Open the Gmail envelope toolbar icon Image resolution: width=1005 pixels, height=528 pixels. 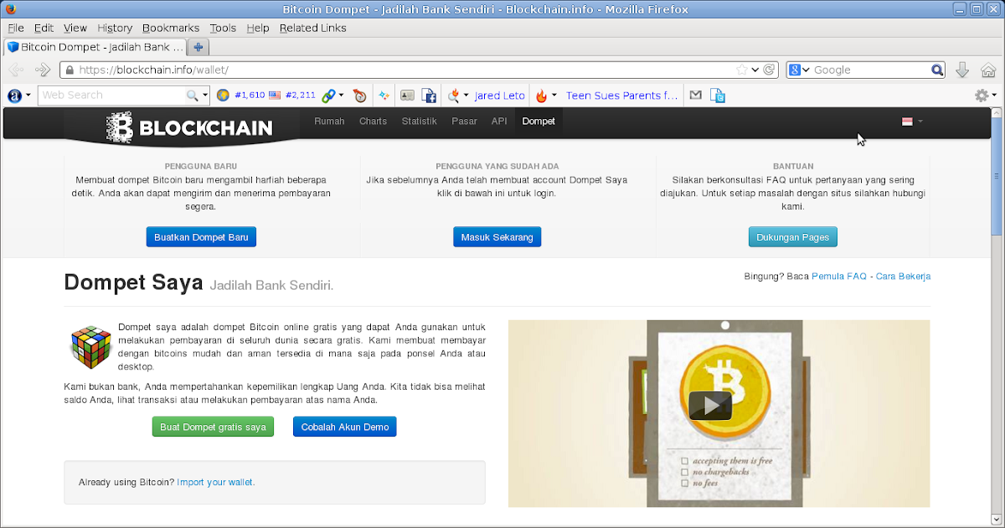point(695,96)
